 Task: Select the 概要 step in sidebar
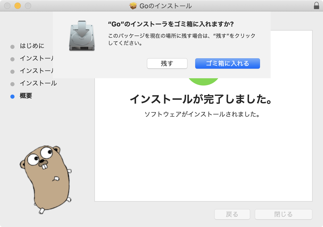coord(26,96)
